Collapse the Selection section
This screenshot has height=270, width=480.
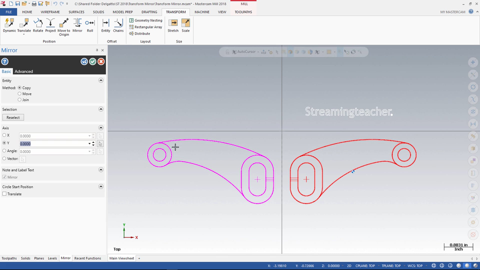pos(101,109)
